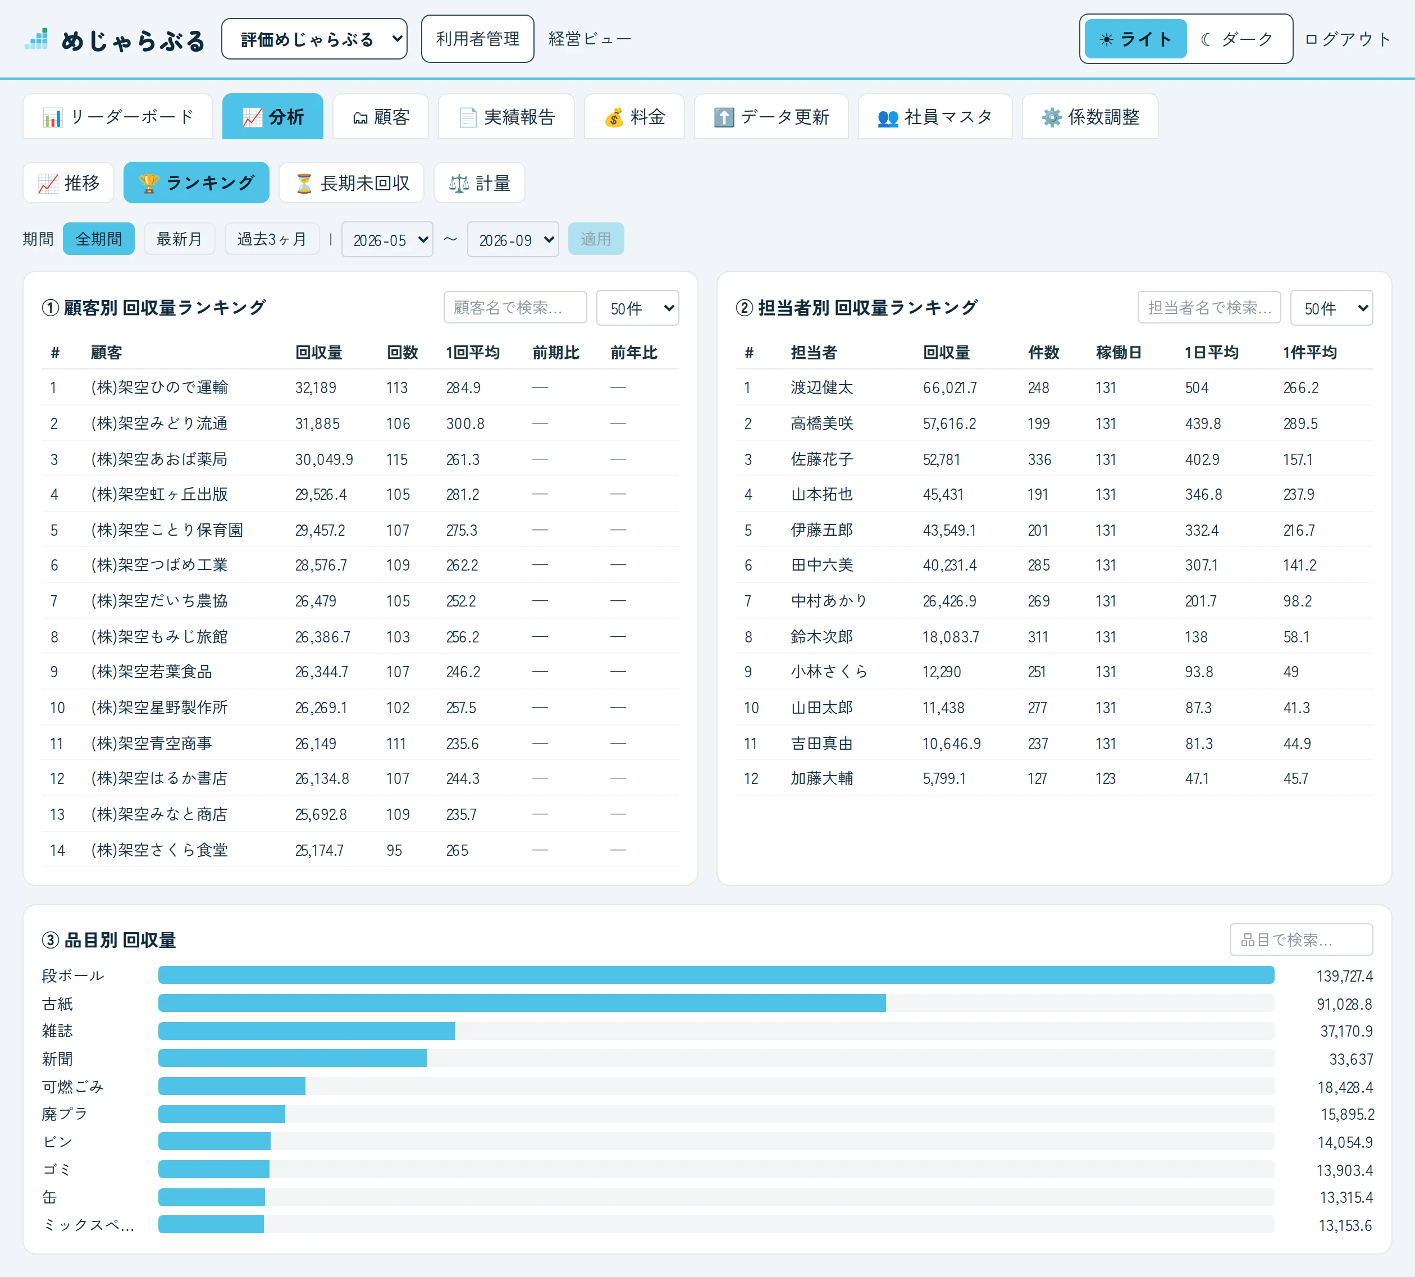Viewport: 1415px width, 1277px height.
Task: Open the 50件 dropdown in customer ranking
Action: click(x=638, y=309)
